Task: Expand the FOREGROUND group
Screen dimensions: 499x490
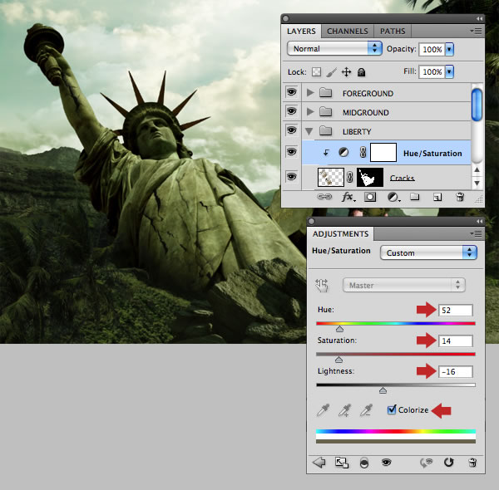Action: pos(310,92)
